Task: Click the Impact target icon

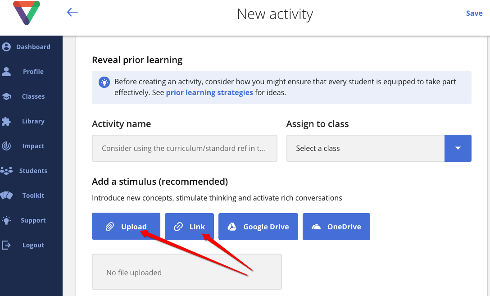Action: (x=6, y=146)
